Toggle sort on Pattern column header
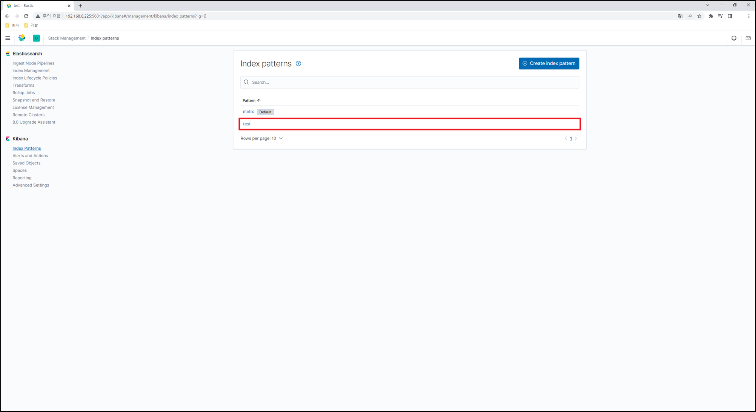 251,101
